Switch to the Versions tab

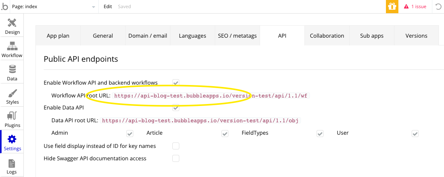click(416, 35)
